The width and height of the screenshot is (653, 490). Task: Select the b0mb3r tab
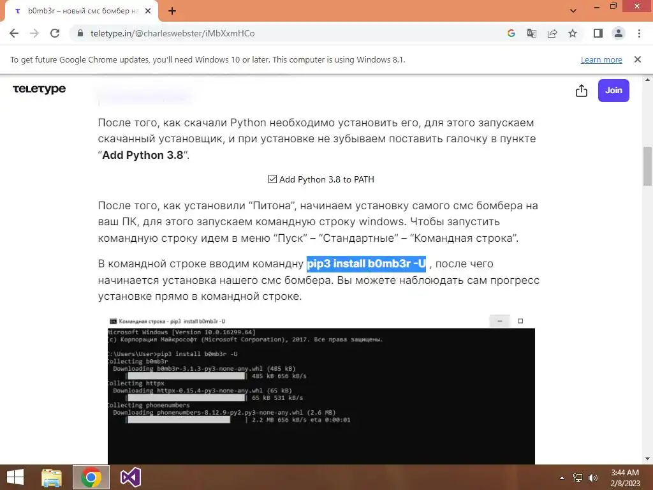[x=82, y=11]
